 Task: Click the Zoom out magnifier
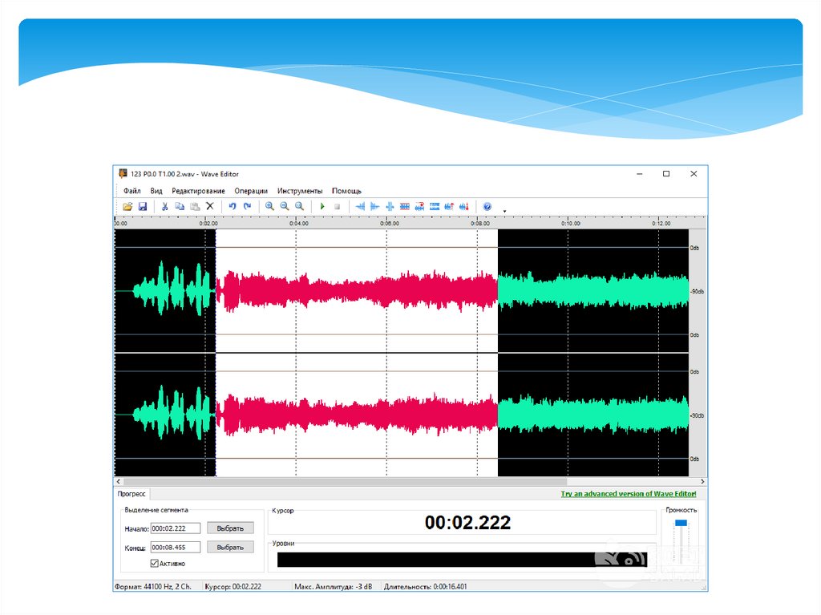coord(285,206)
